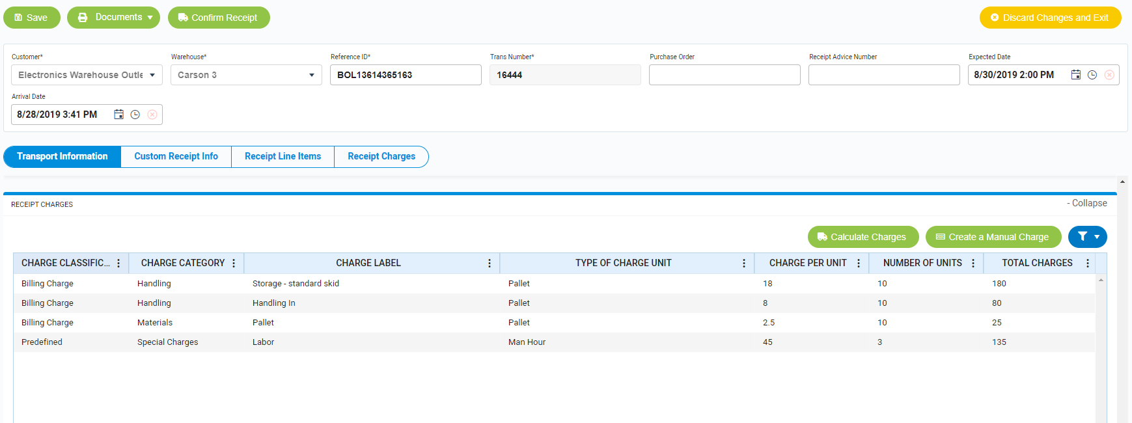
Task: Open the Documents dropdown menu
Action: point(114,18)
